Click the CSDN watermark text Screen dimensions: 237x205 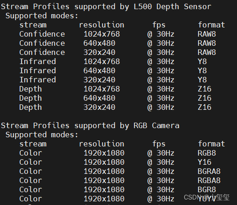(207, 197)
